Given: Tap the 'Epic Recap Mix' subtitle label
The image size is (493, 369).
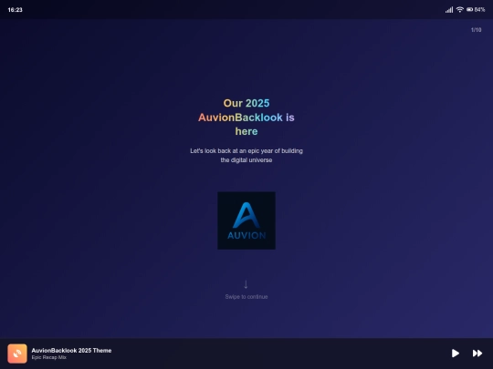Looking at the screenshot, I should [48, 357].
